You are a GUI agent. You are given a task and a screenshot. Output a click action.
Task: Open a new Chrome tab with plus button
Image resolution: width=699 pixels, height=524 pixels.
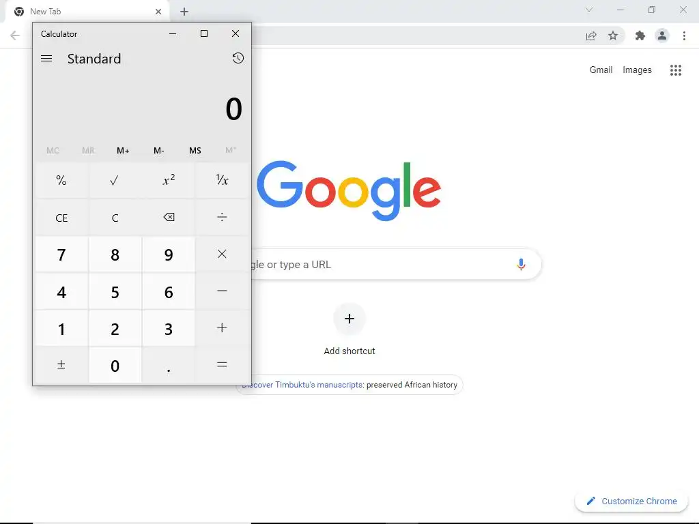pos(184,12)
